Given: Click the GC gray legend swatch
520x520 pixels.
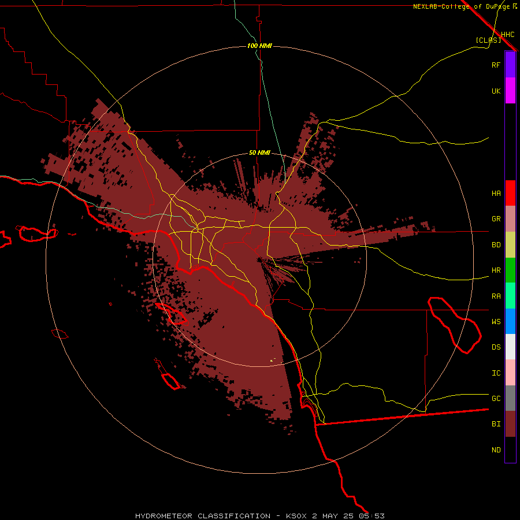Looking at the screenshot, I should coord(510,398).
